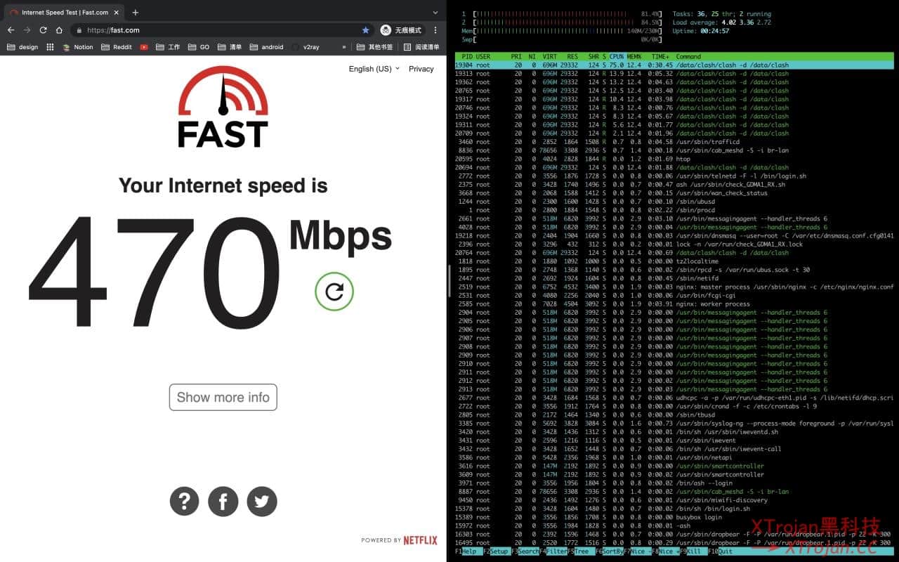Screen dimensions: 899x562
Task: Open the v2ray bookmark
Action: (306, 47)
